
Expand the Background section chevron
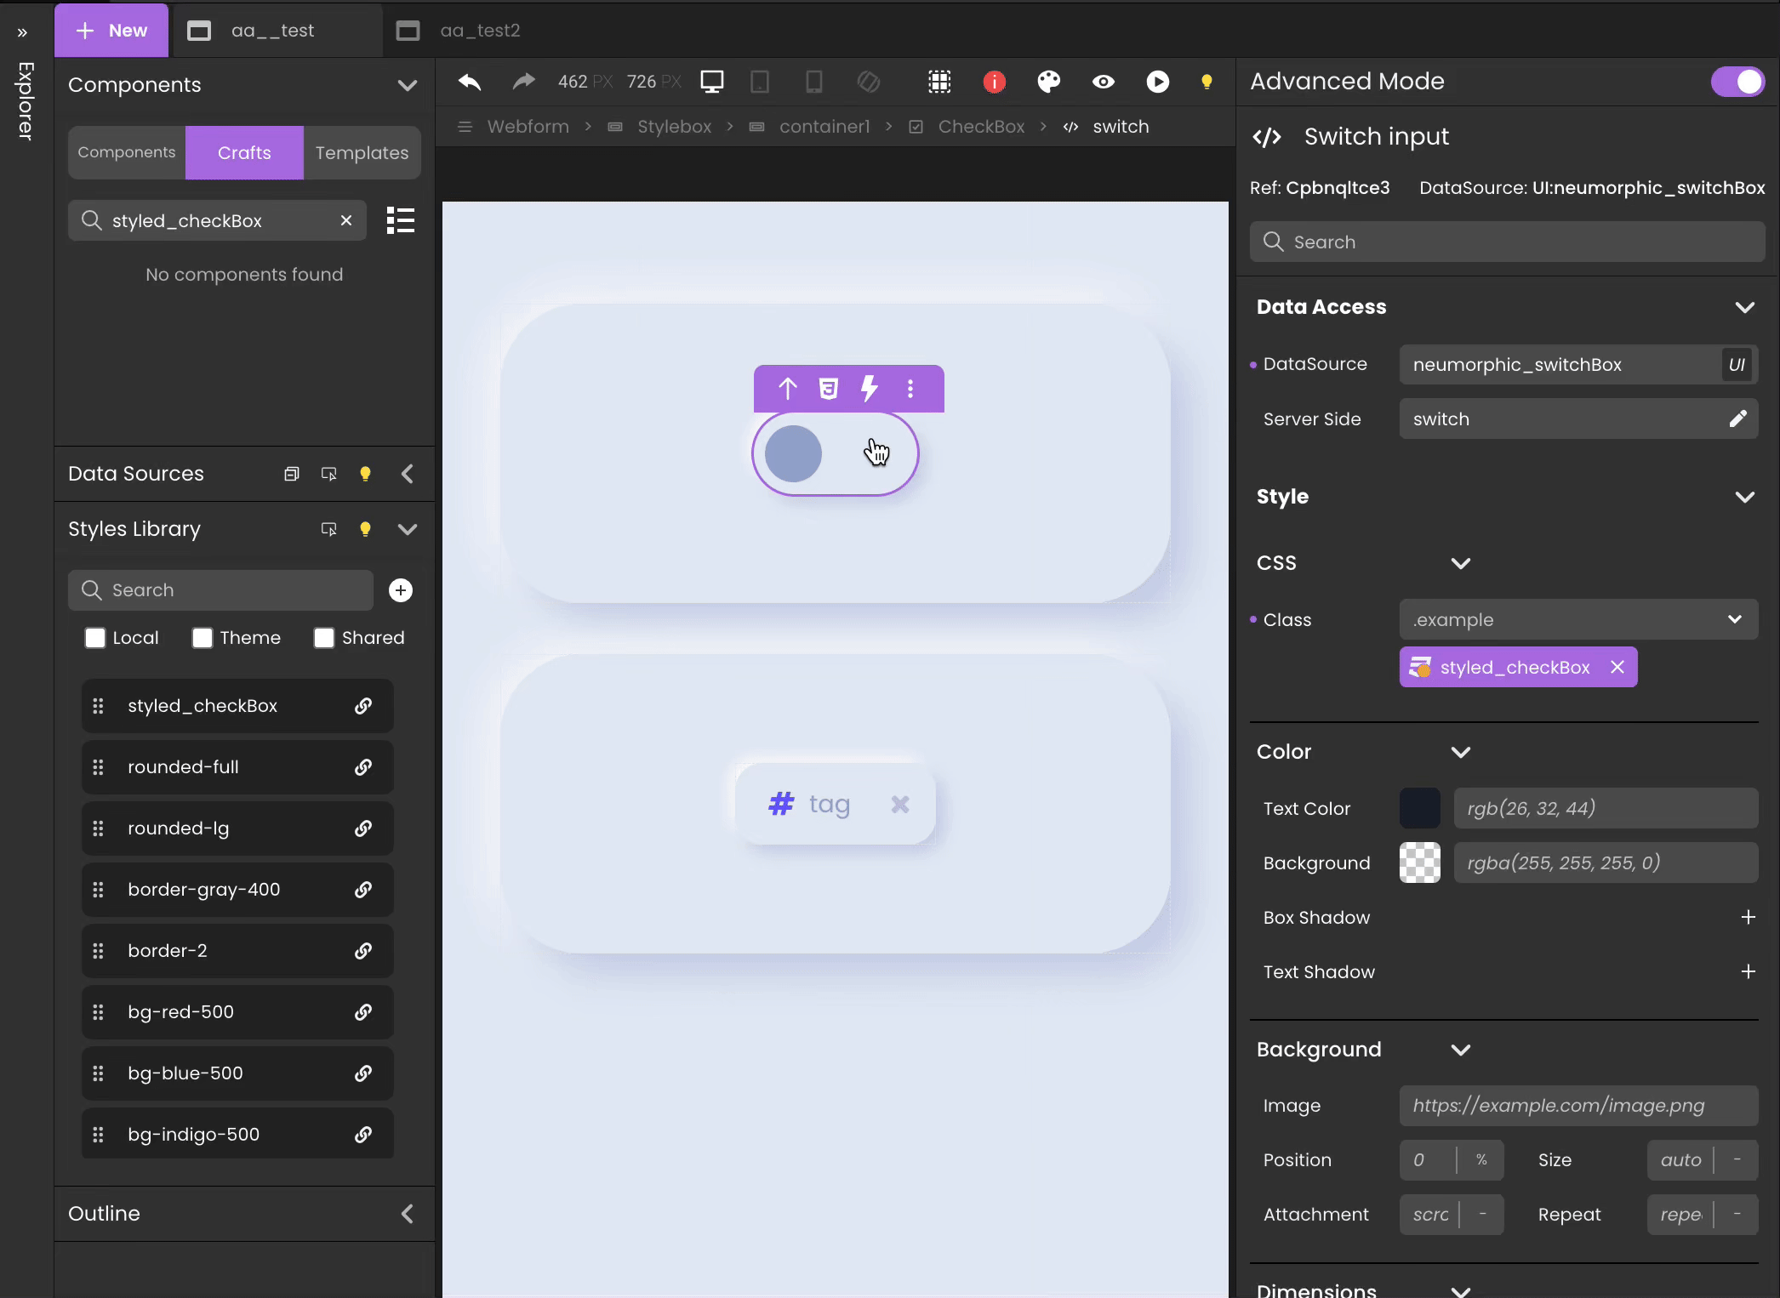(x=1459, y=1048)
